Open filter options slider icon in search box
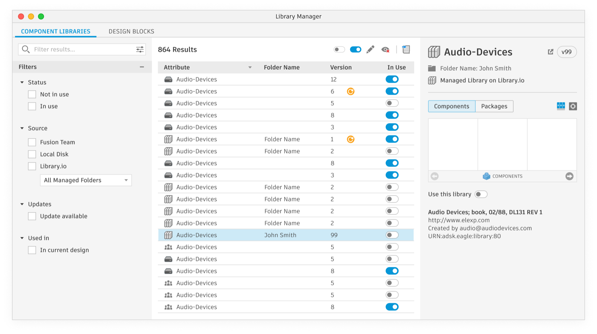The image size is (597, 334). (x=140, y=49)
